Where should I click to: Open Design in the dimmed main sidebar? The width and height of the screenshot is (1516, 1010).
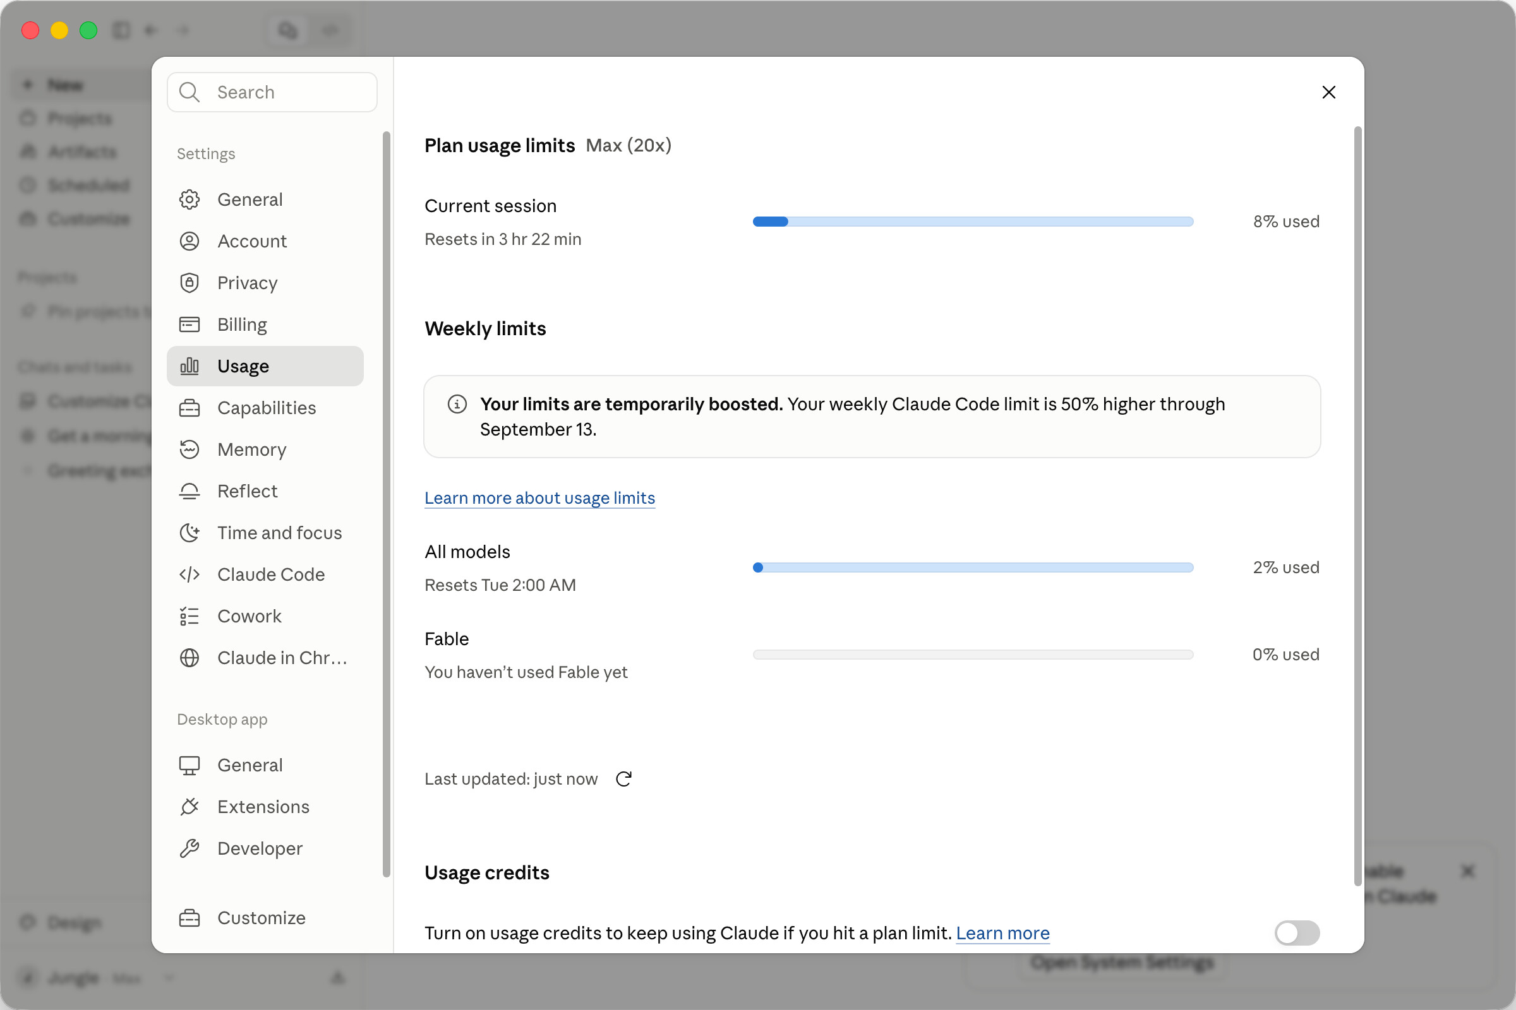[75, 922]
